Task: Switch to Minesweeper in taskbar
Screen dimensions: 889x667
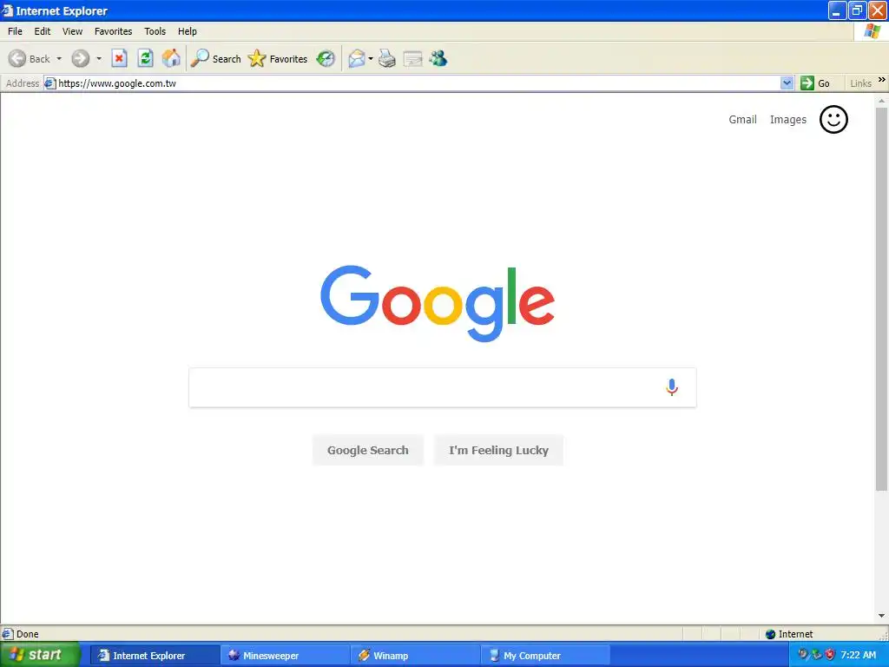Action: coord(285,656)
